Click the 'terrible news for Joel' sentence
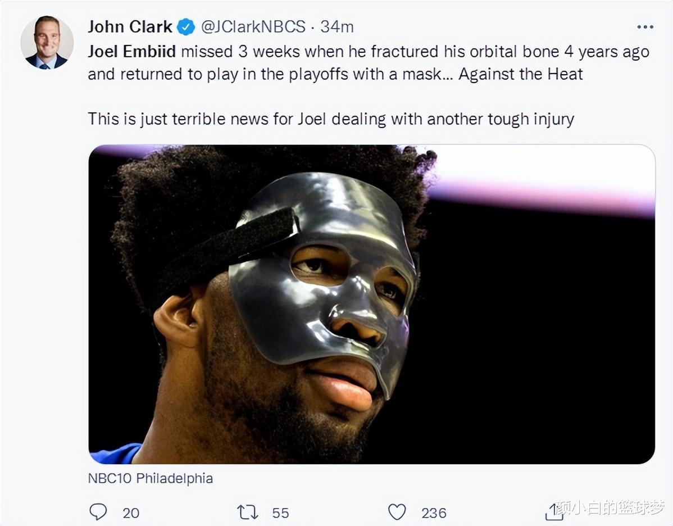The height and width of the screenshot is (526, 673). pos(331,119)
